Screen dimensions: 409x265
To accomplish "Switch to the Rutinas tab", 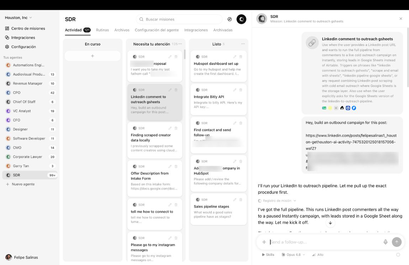I will [102, 30].
